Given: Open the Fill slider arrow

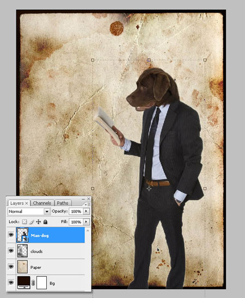Looking at the screenshot, I should coord(86,222).
